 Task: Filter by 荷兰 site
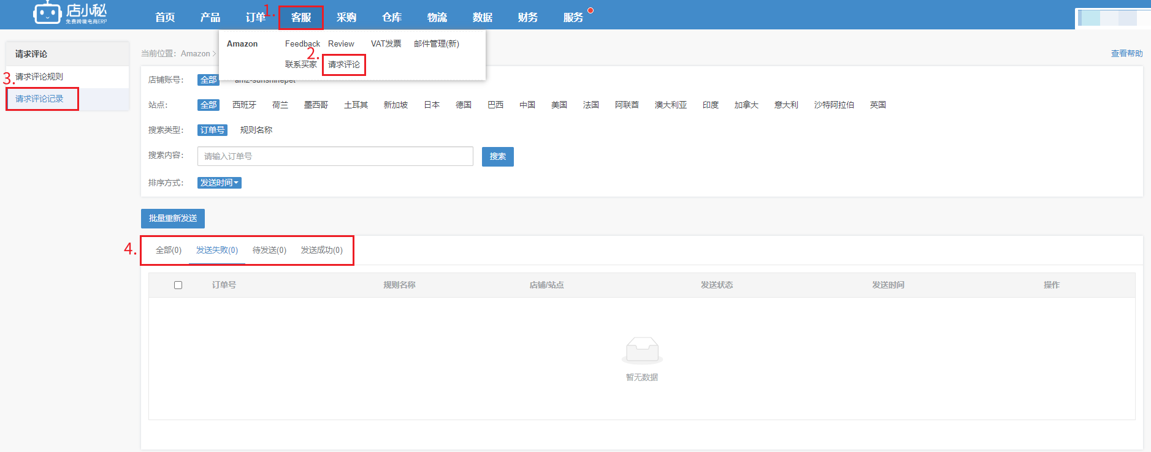point(280,105)
